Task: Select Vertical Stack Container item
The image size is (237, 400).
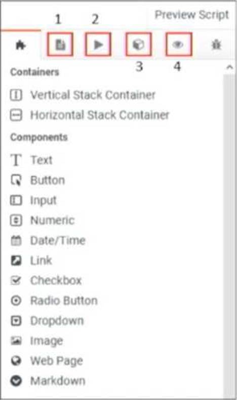Action: pos(83,95)
